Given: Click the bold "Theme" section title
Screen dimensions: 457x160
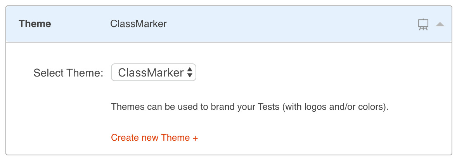Looking at the screenshot, I should point(35,24).
